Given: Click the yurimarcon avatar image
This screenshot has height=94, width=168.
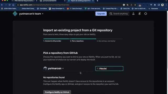Looking at the screenshot, I should coord(45,68).
